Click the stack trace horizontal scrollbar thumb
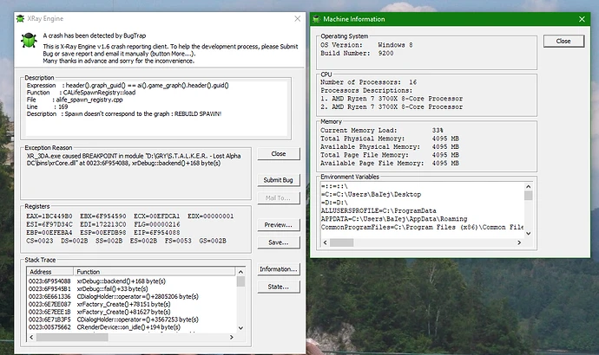 pos(72,337)
